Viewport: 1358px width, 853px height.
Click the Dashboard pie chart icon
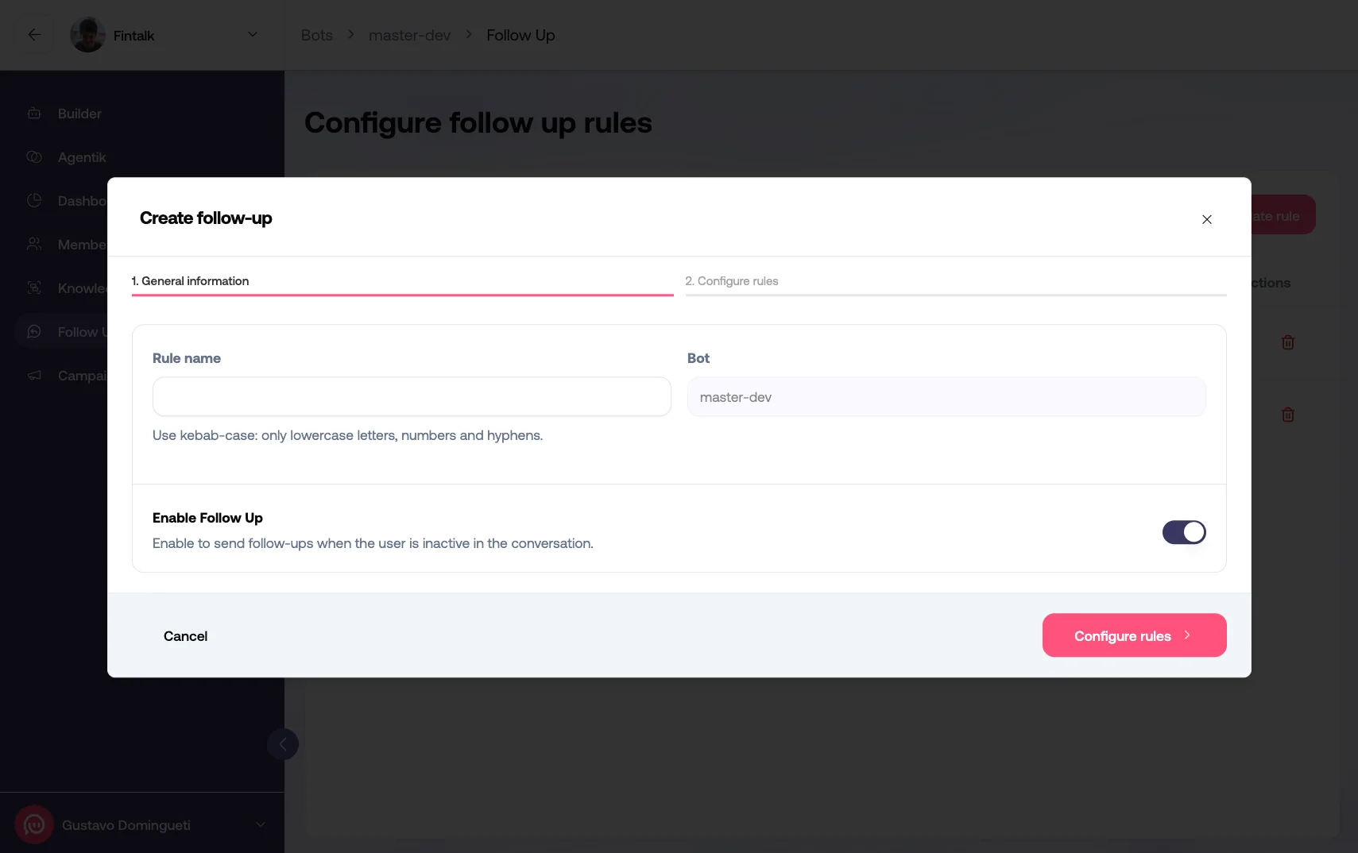click(34, 201)
